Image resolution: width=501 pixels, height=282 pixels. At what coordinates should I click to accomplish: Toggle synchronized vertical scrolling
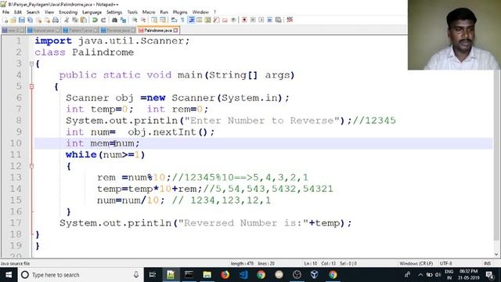[x=154, y=20]
